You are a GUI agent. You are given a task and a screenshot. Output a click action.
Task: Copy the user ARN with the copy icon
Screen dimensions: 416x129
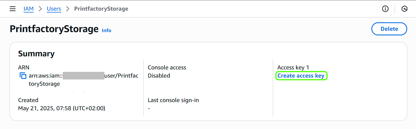click(x=23, y=76)
